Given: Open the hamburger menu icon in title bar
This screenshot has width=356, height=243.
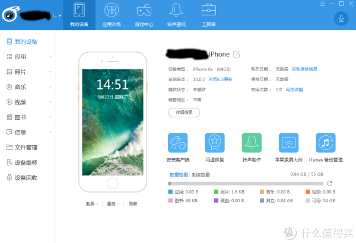Looking at the screenshot, I should point(322,4).
